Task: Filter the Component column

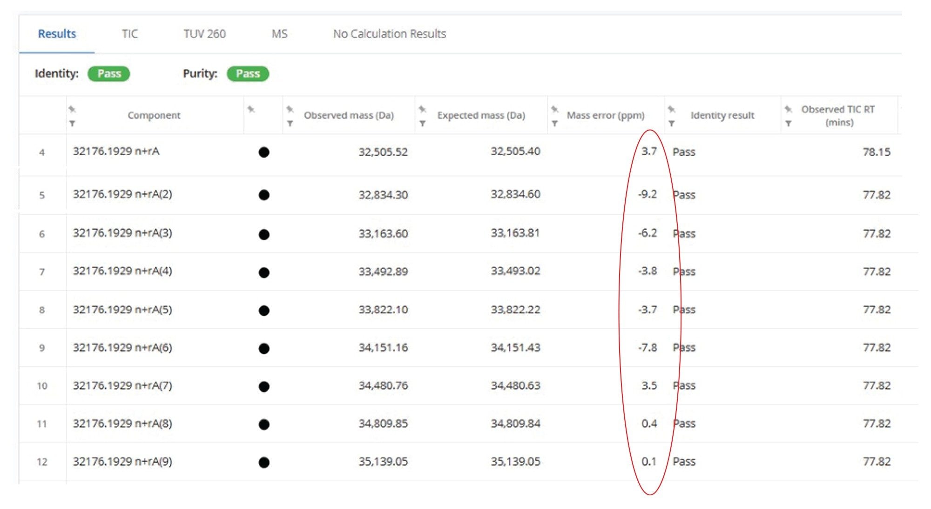Action: (72, 124)
